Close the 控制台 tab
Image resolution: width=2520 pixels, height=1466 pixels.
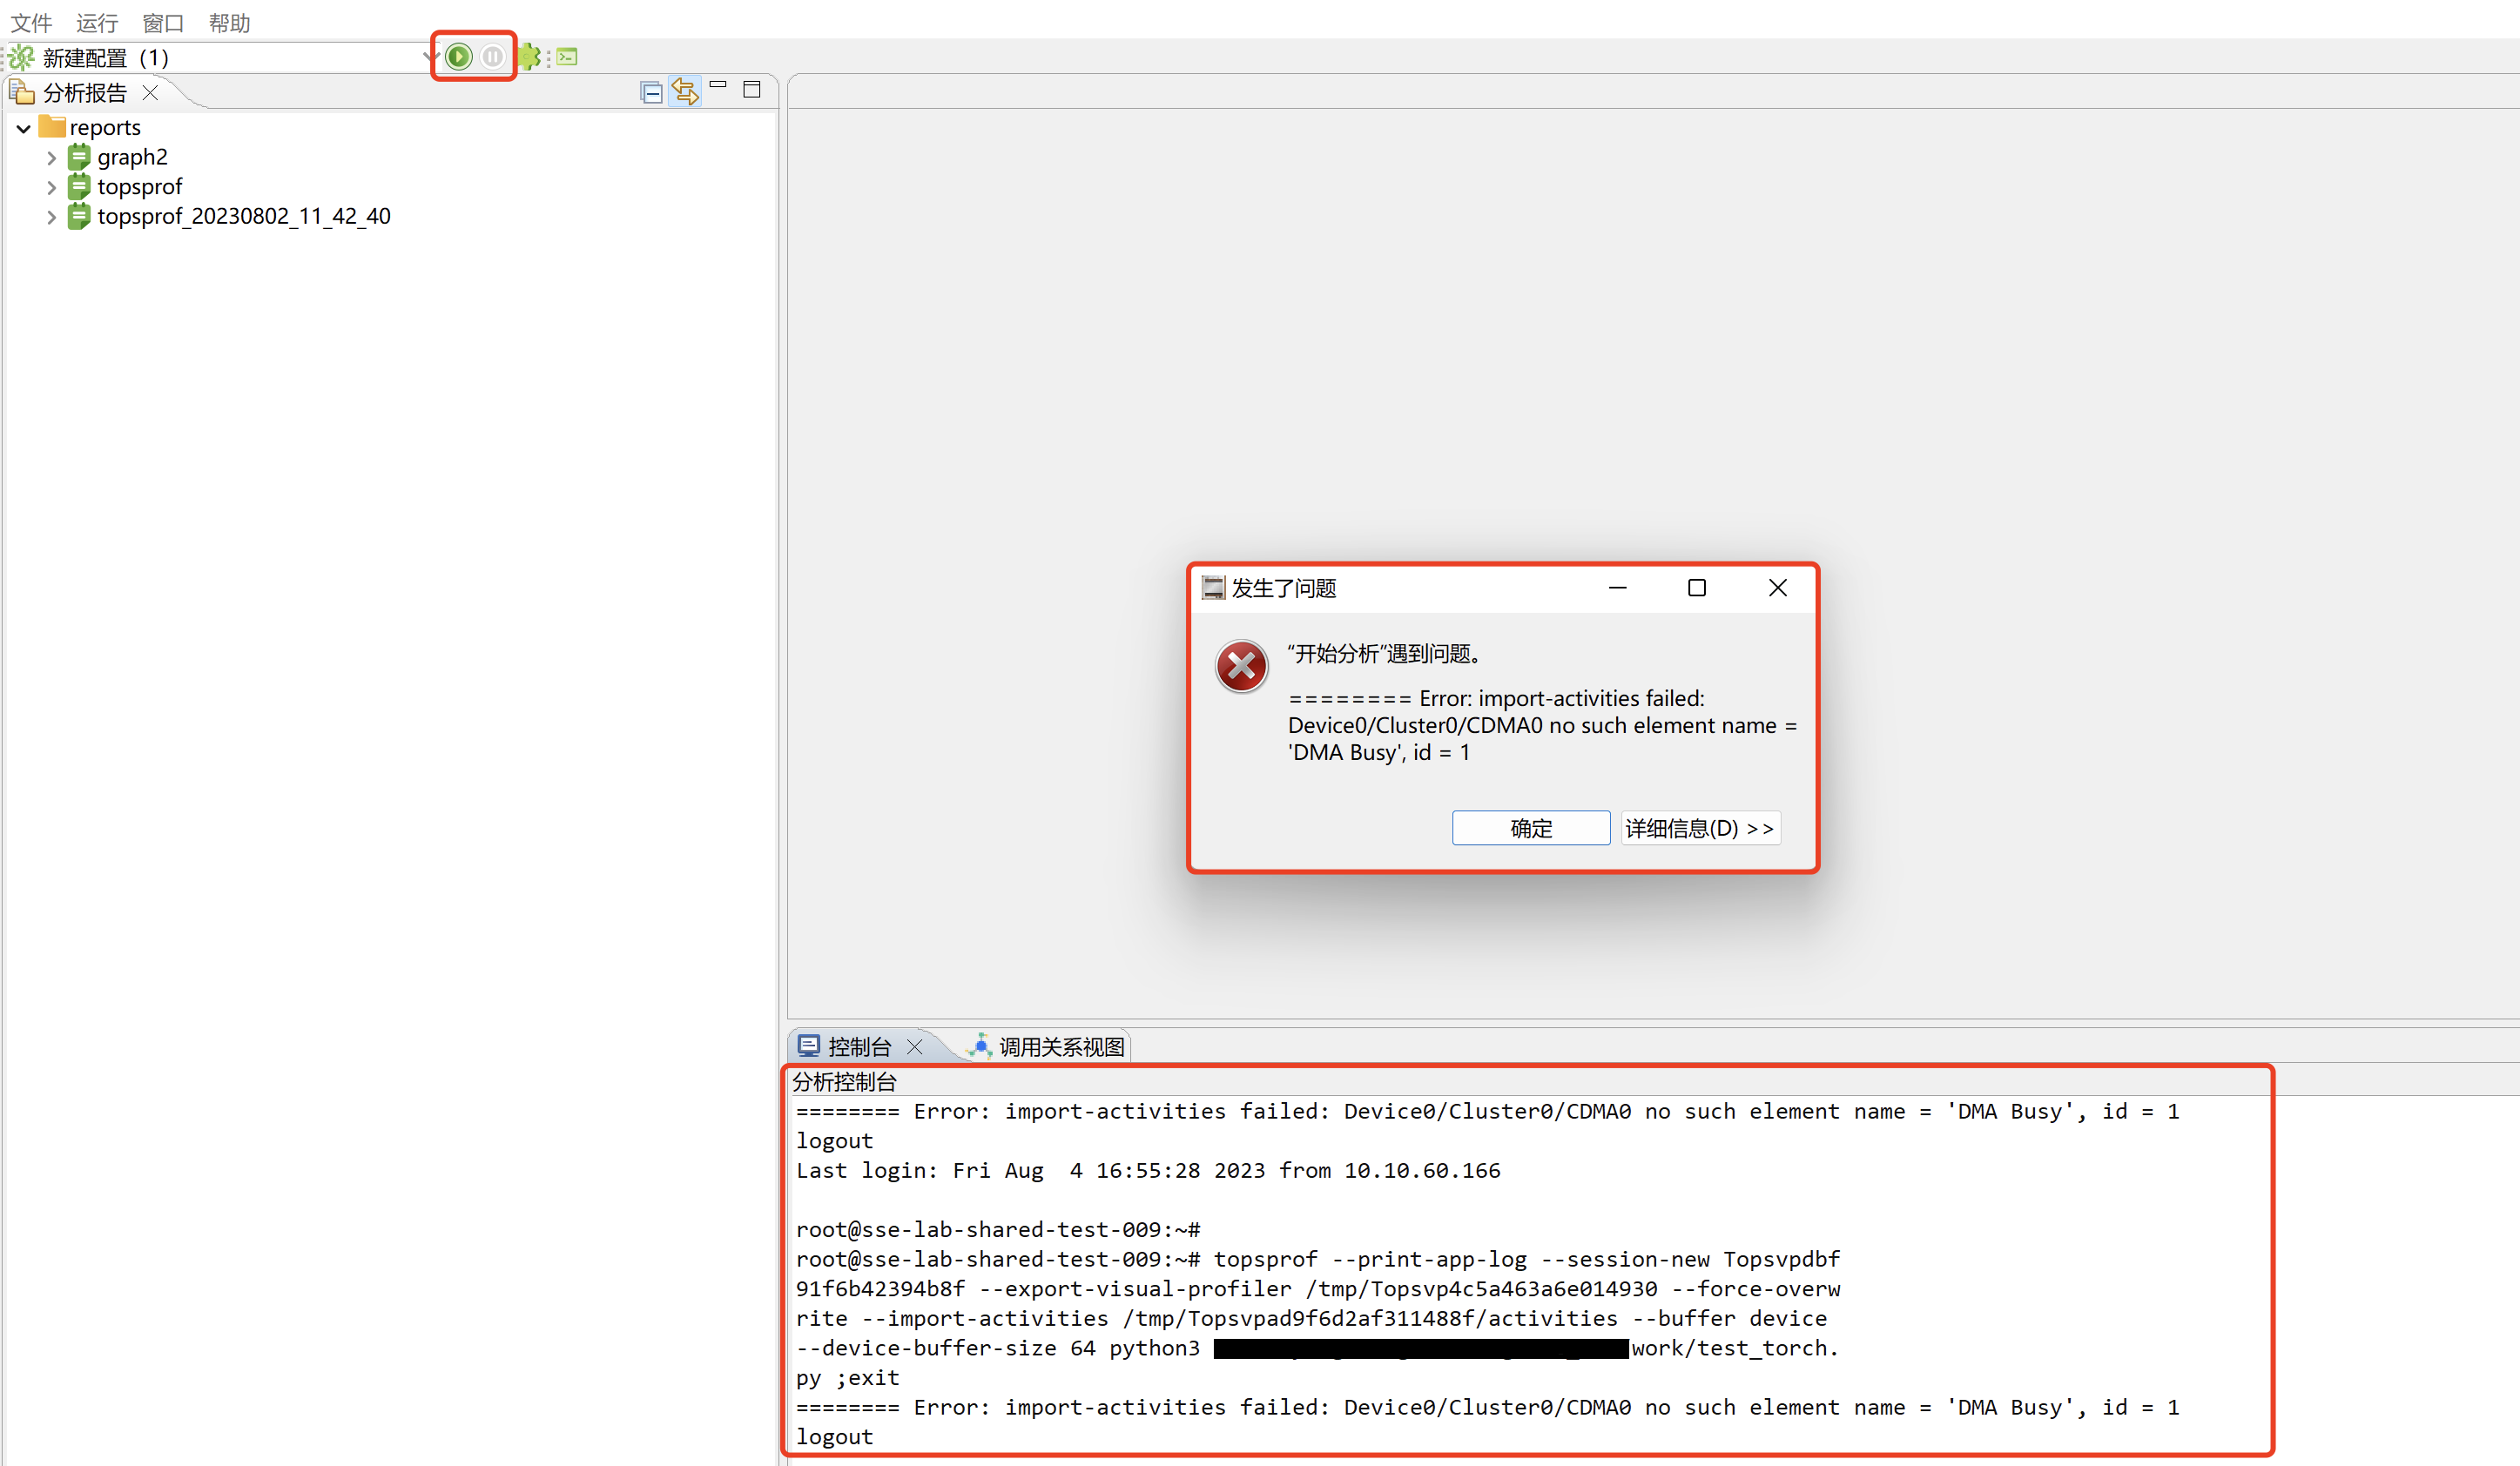(x=914, y=1047)
